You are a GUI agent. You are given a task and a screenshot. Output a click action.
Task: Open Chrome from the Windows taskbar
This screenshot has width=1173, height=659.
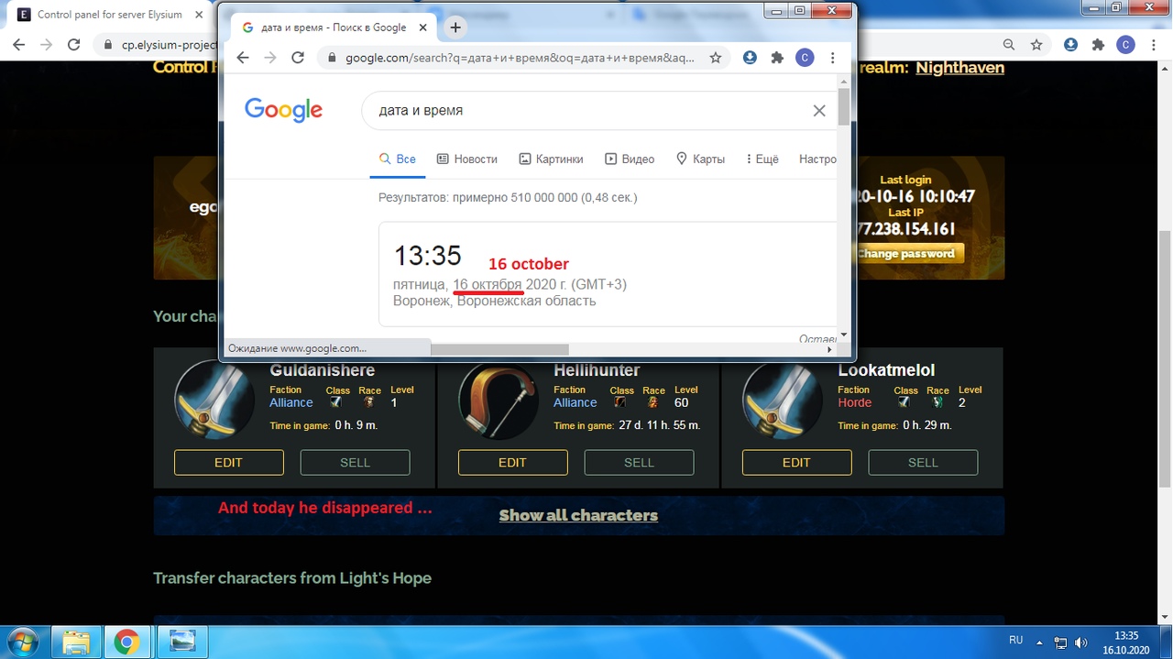point(126,642)
